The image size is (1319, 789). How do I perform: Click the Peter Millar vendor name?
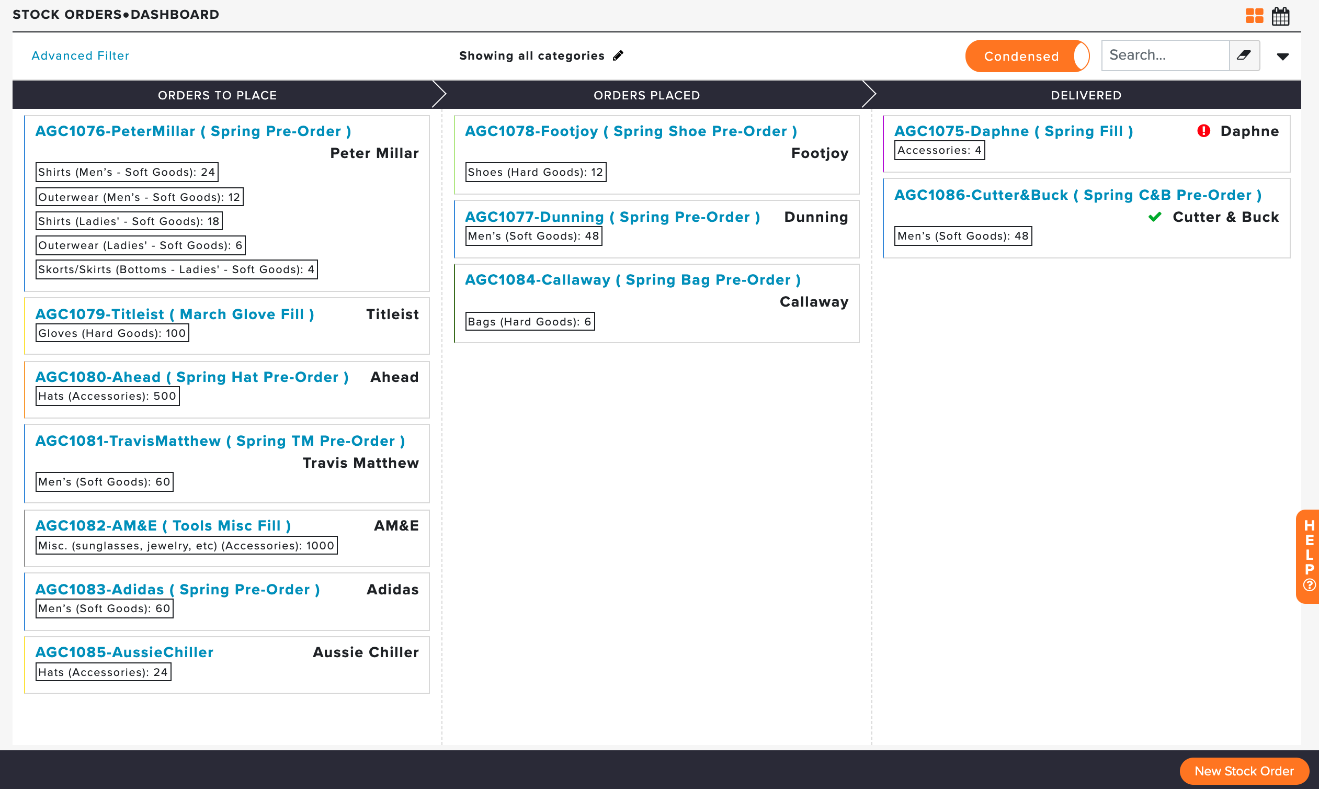[374, 153]
